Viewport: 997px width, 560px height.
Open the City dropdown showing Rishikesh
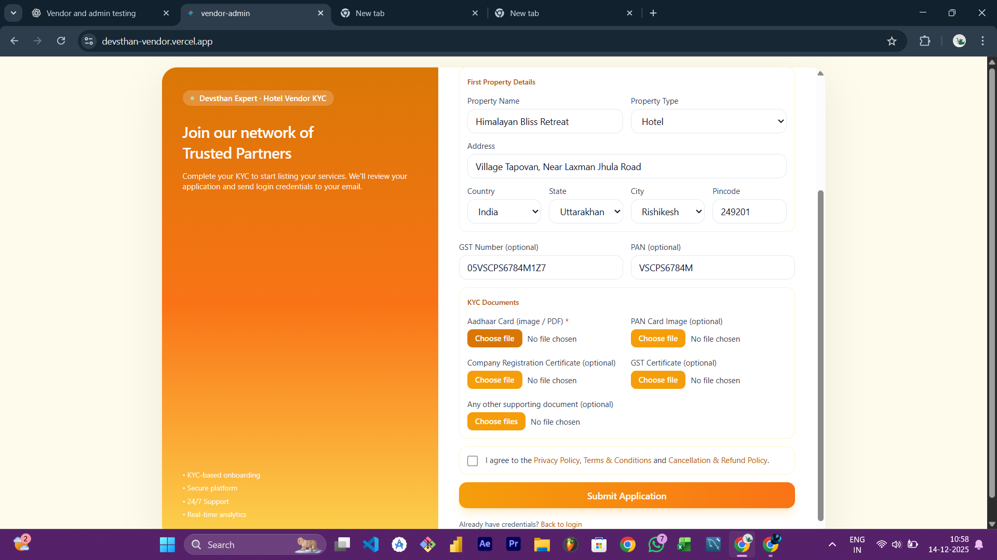point(667,212)
